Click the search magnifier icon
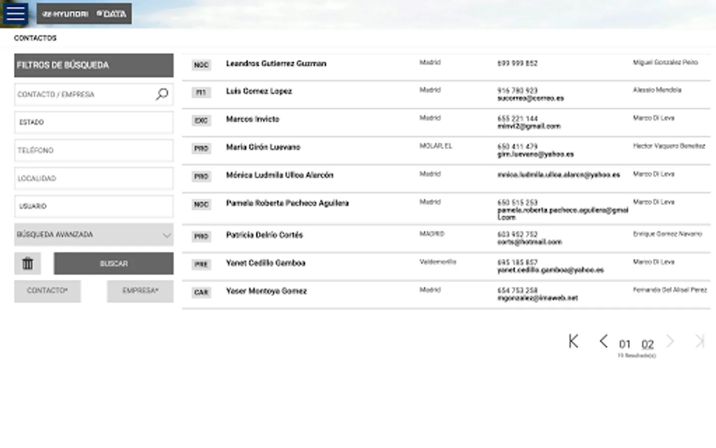The image size is (716, 448). click(162, 94)
